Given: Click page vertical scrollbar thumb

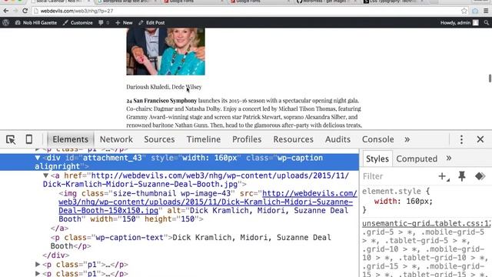Looking at the screenshot, I should 490,78.
